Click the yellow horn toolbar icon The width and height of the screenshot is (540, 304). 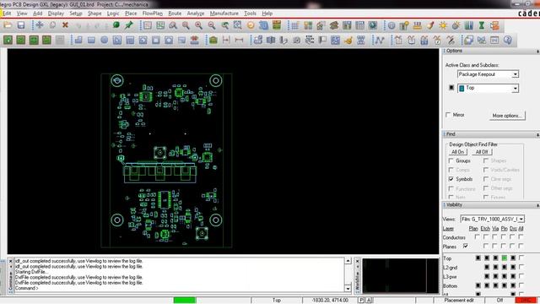[x=348, y=40]
